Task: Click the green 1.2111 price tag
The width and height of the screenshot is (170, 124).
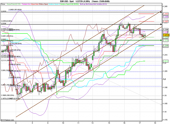Action: [x=166, y=61]
